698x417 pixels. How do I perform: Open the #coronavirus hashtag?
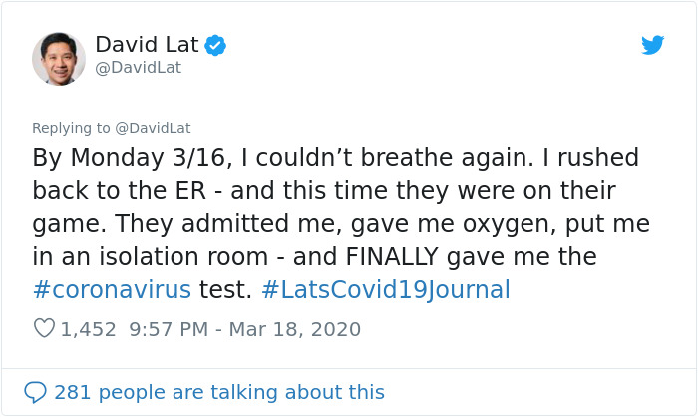click(x=112, y=290)
